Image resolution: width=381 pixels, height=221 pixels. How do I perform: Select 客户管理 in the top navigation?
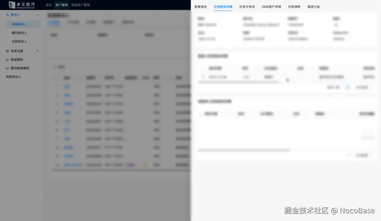click(x=61, y=5)
